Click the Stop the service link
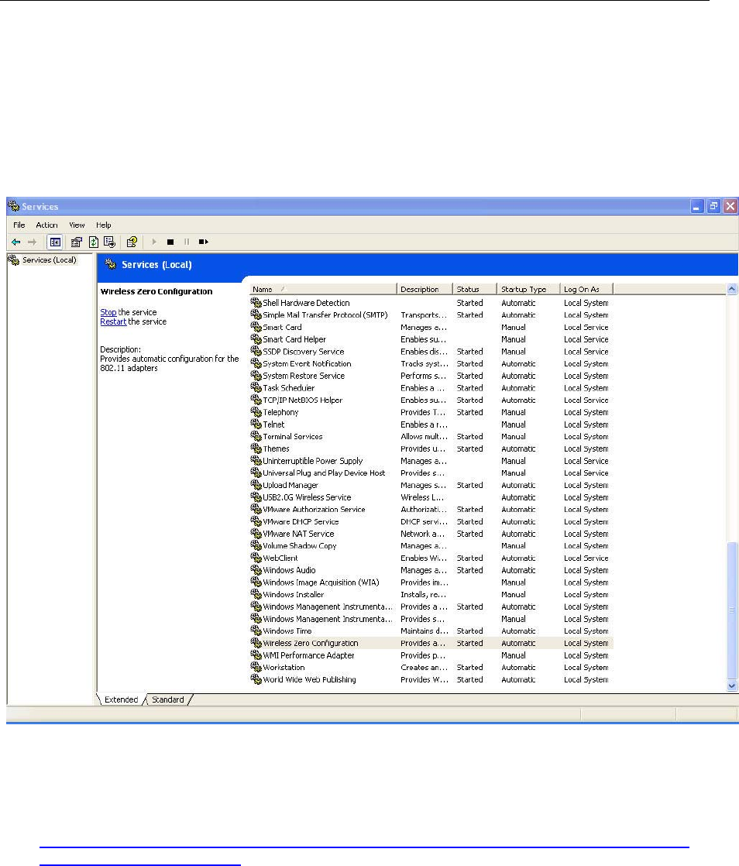Screen dimensions: 739x866 pyautogui.click(x=108, y=312)
